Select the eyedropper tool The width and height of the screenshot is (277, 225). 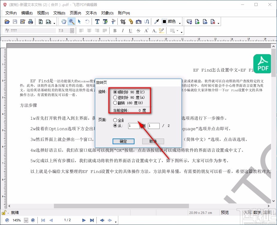(157, 21)
